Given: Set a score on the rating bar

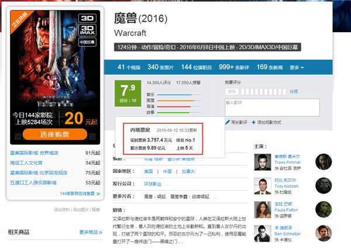Looking at the screenshot, I should coord(262,92).
